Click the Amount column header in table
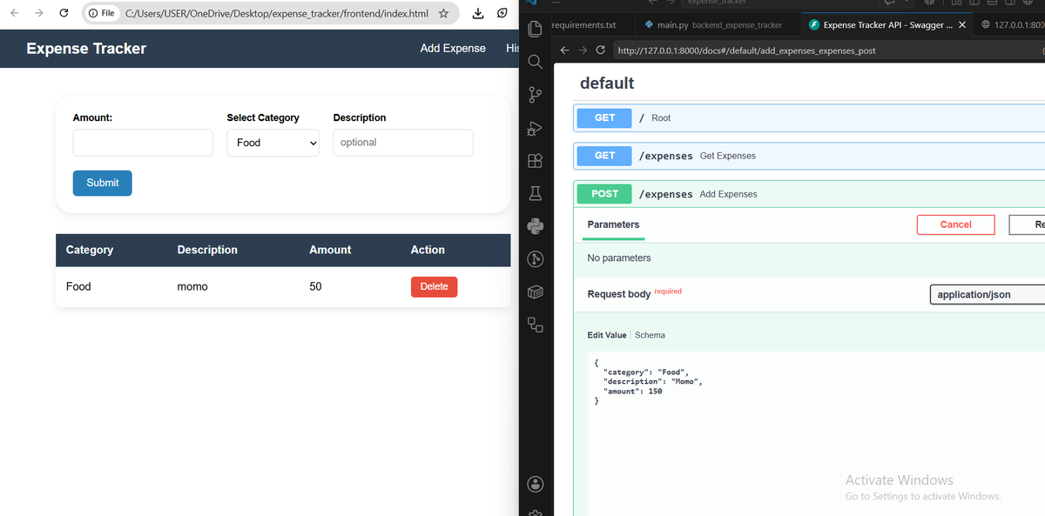The width and height of the screenshot is (1045, 516). [330, 250]
